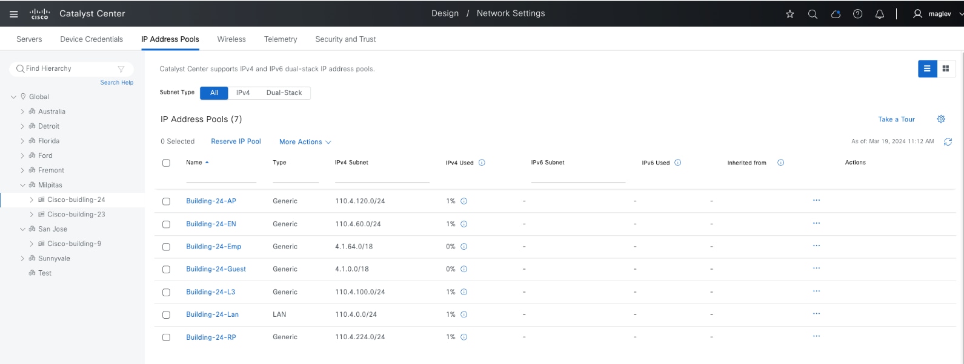
Task: Filter subnet type by Dual-Stack
Action: pyautogui.click(x=284, y=93)
